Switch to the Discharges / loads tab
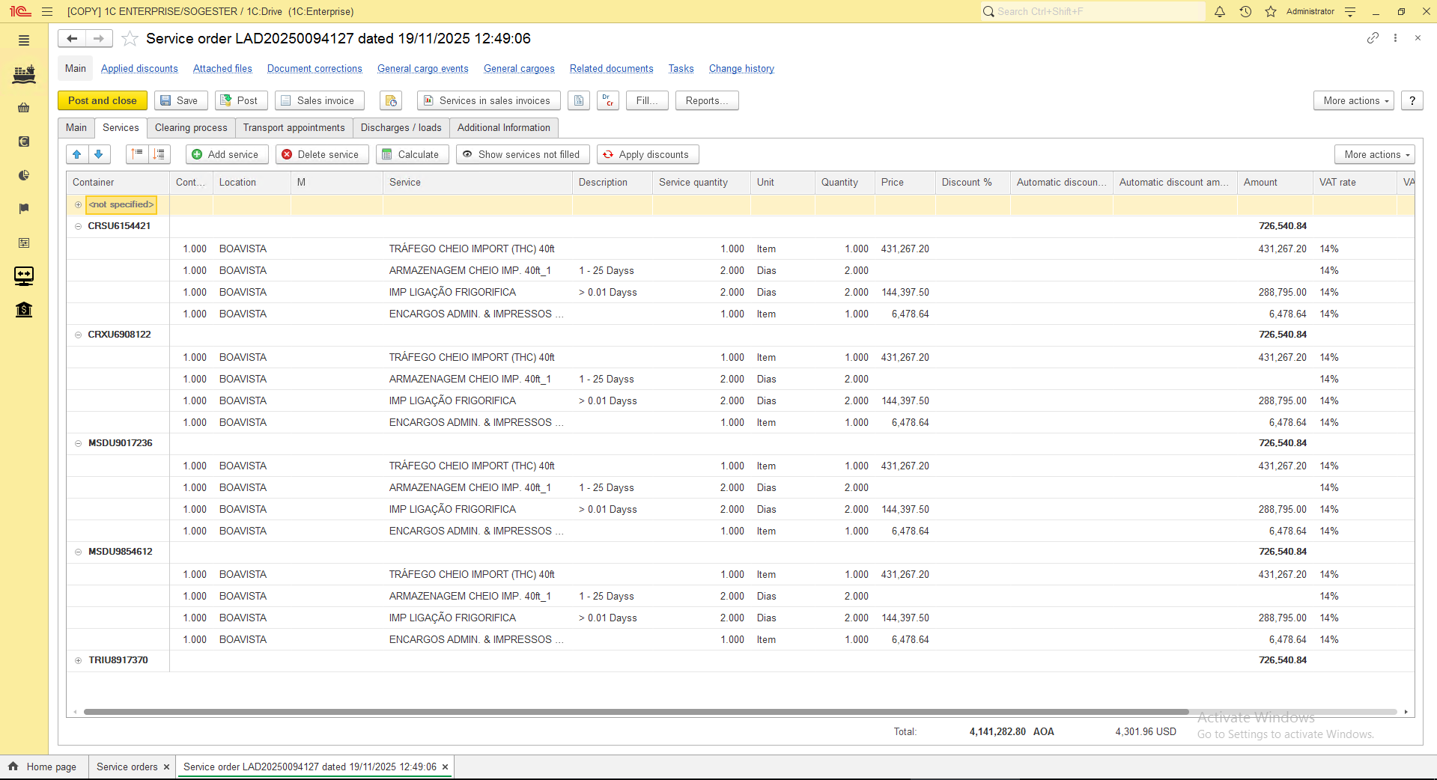The image size is (1437, 780). (x=401, y=128)
